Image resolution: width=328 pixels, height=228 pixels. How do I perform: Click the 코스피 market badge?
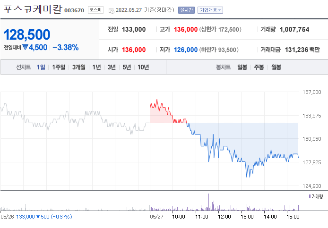click(95, 10)
